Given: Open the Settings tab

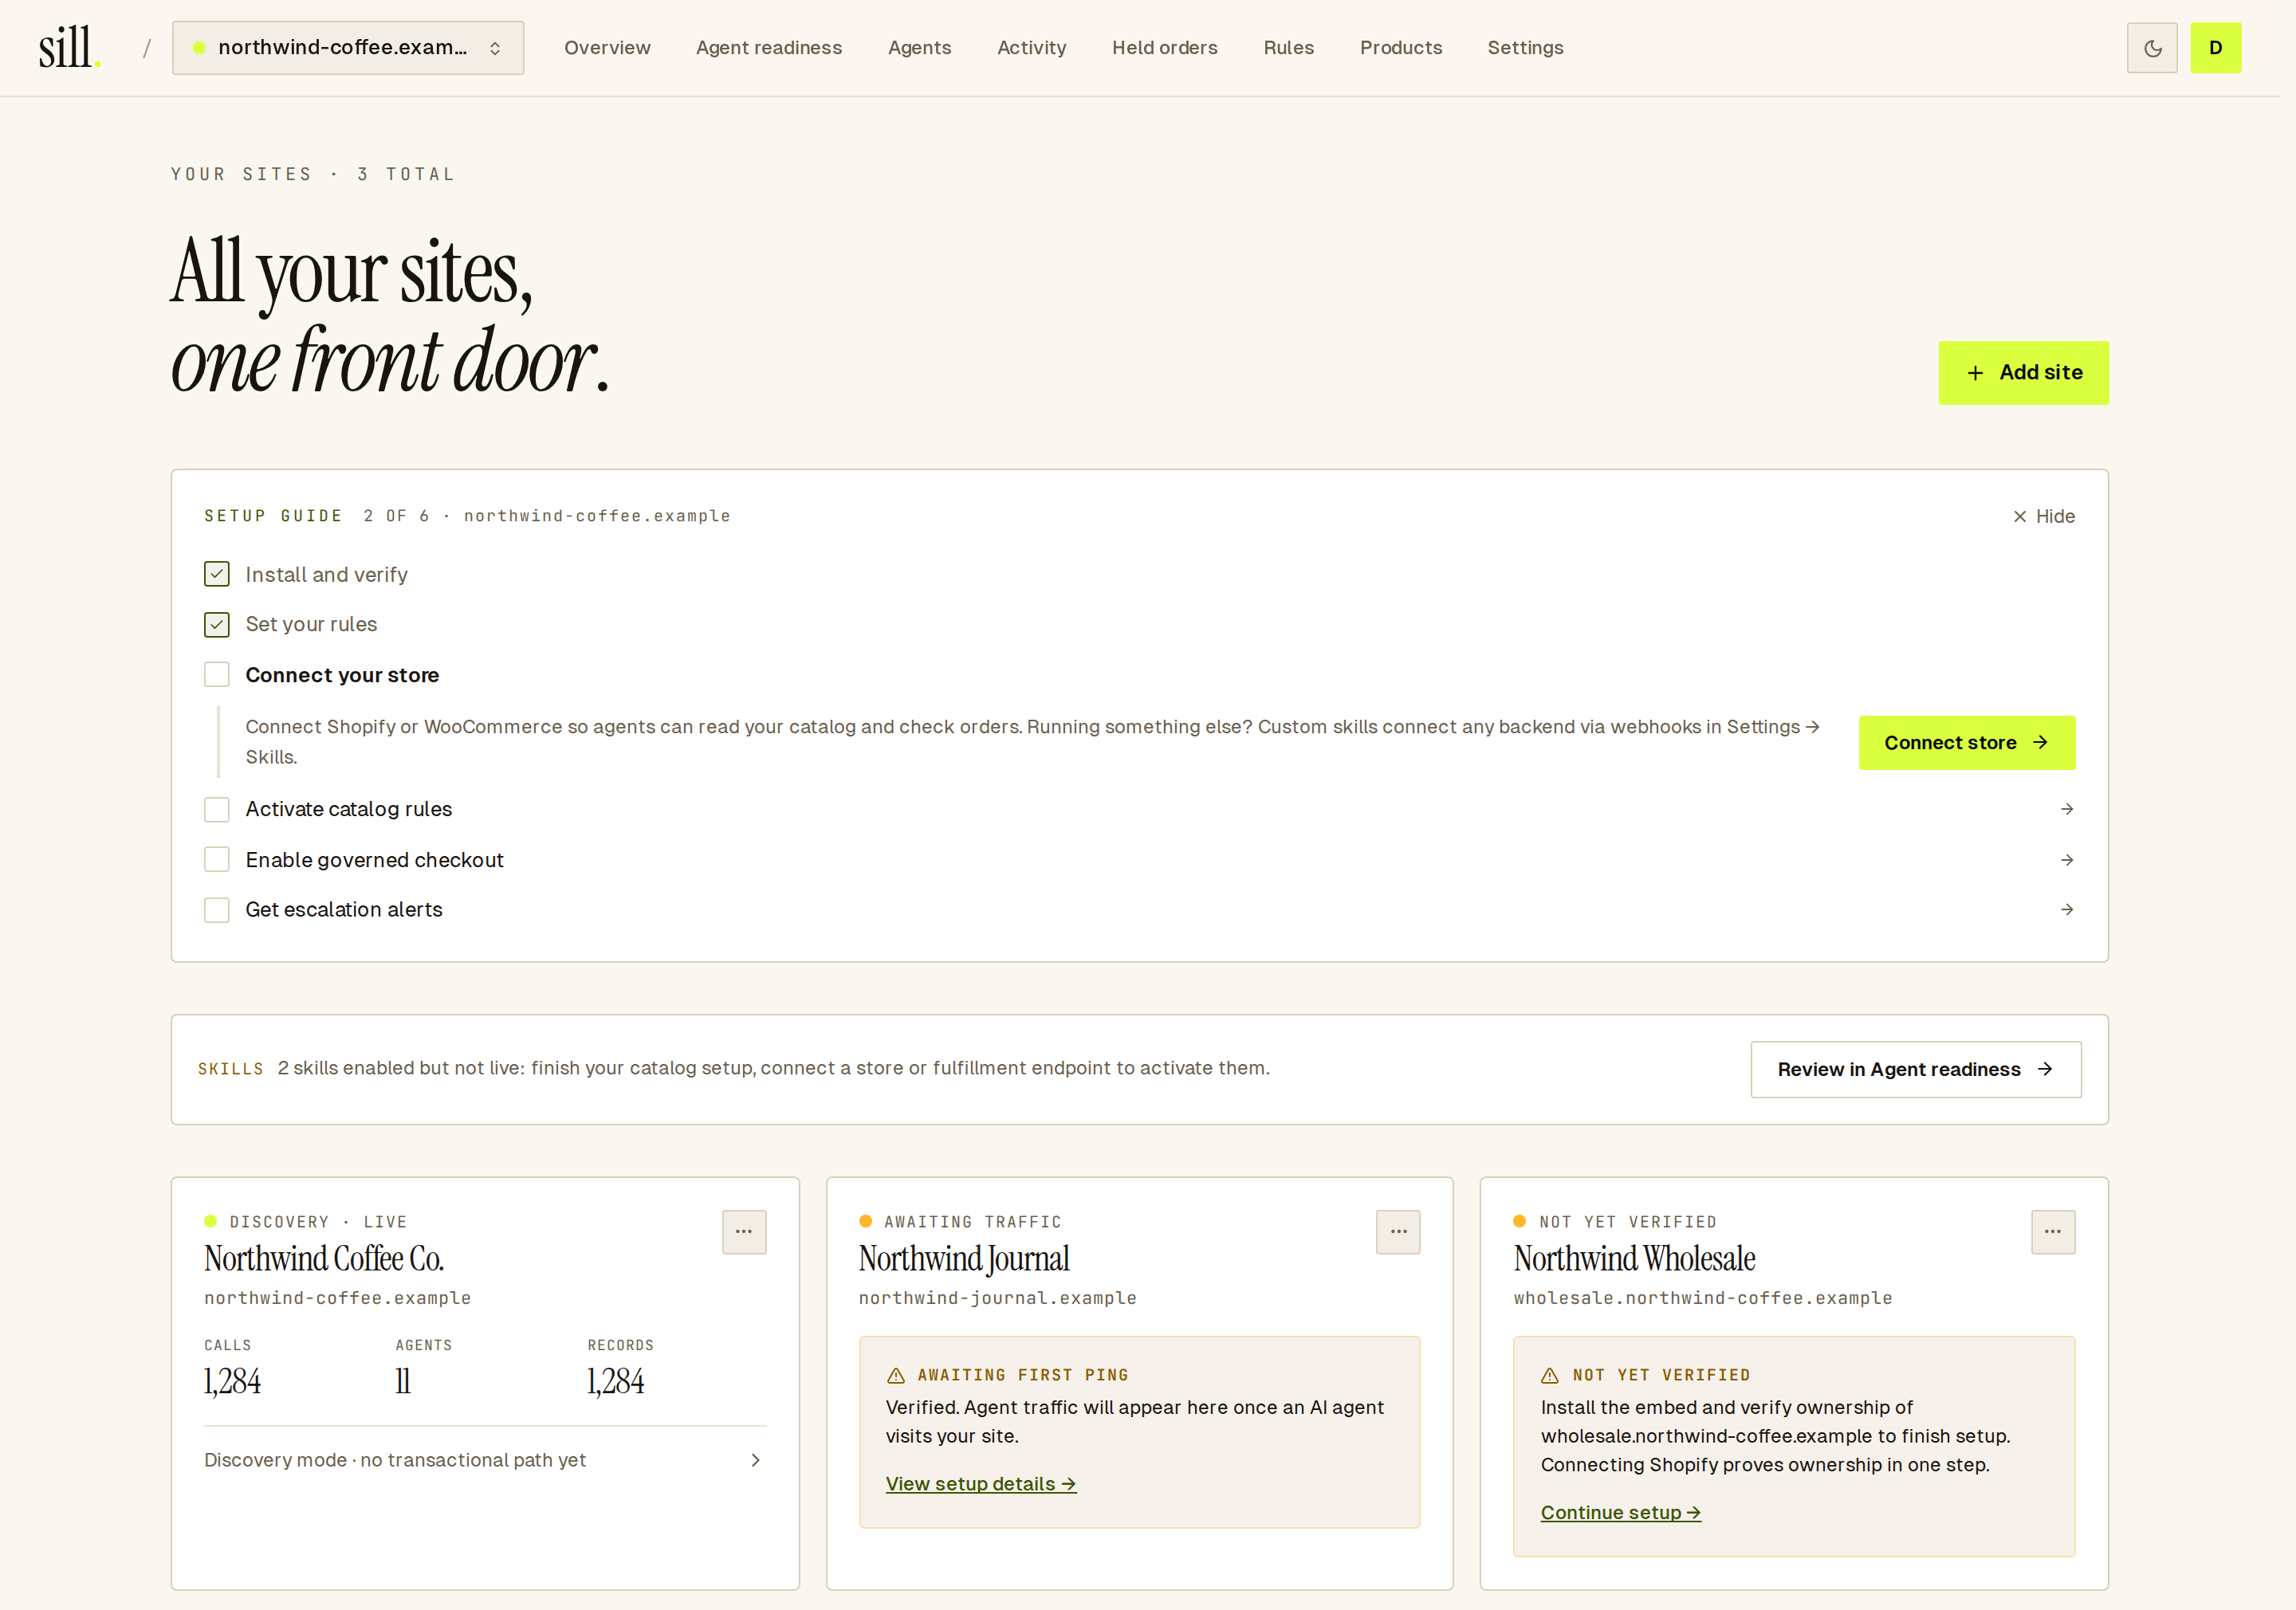Looking at the screenshot, I should (x=1525, y=48).
